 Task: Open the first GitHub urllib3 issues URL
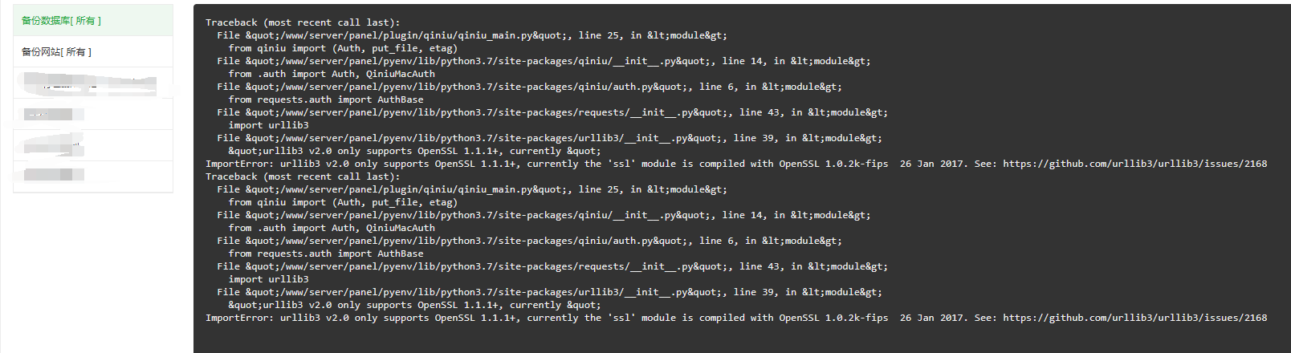1134,164
